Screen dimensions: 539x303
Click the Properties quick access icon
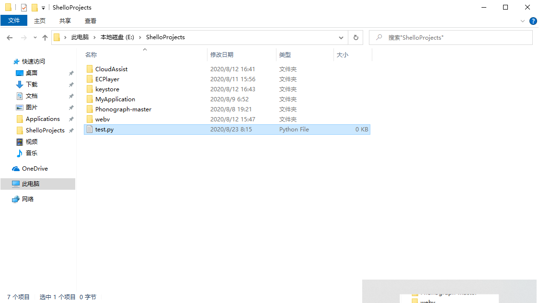pos(24,7)
